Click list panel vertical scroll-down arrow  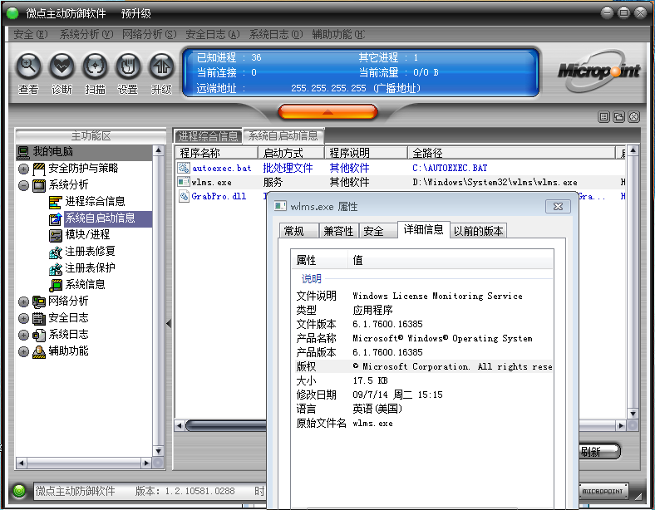pos(633,414)
